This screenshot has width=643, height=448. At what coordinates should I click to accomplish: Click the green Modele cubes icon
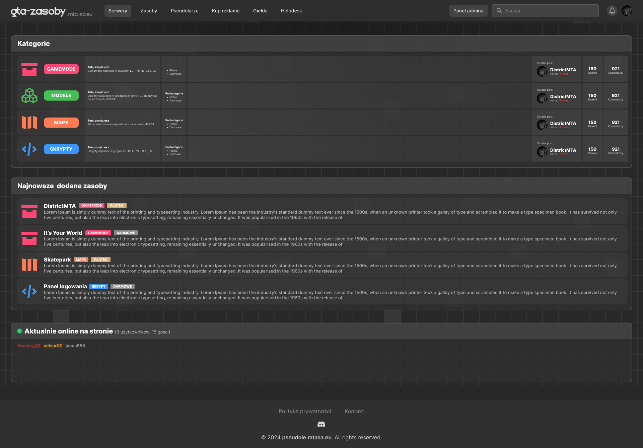click(29, 96)
